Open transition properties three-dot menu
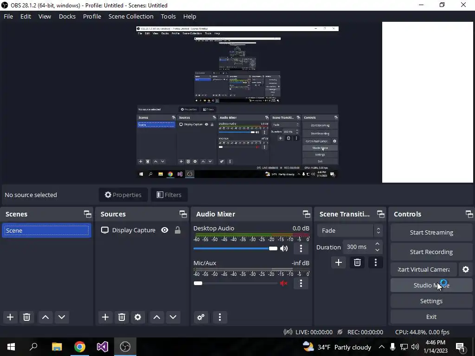 click(376, 262)
